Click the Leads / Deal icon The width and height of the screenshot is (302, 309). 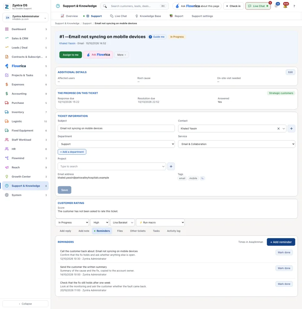(x=7, y=47)
